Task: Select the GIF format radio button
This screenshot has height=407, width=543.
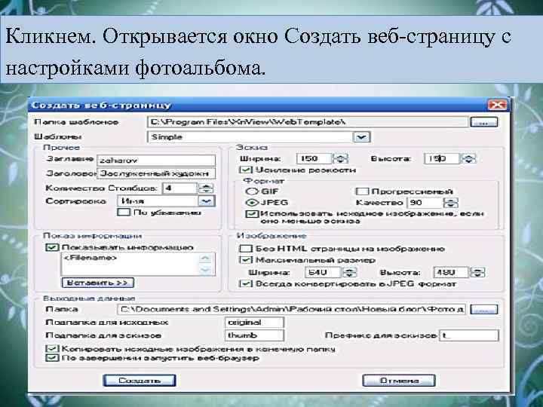Action: tap(251, 191)
